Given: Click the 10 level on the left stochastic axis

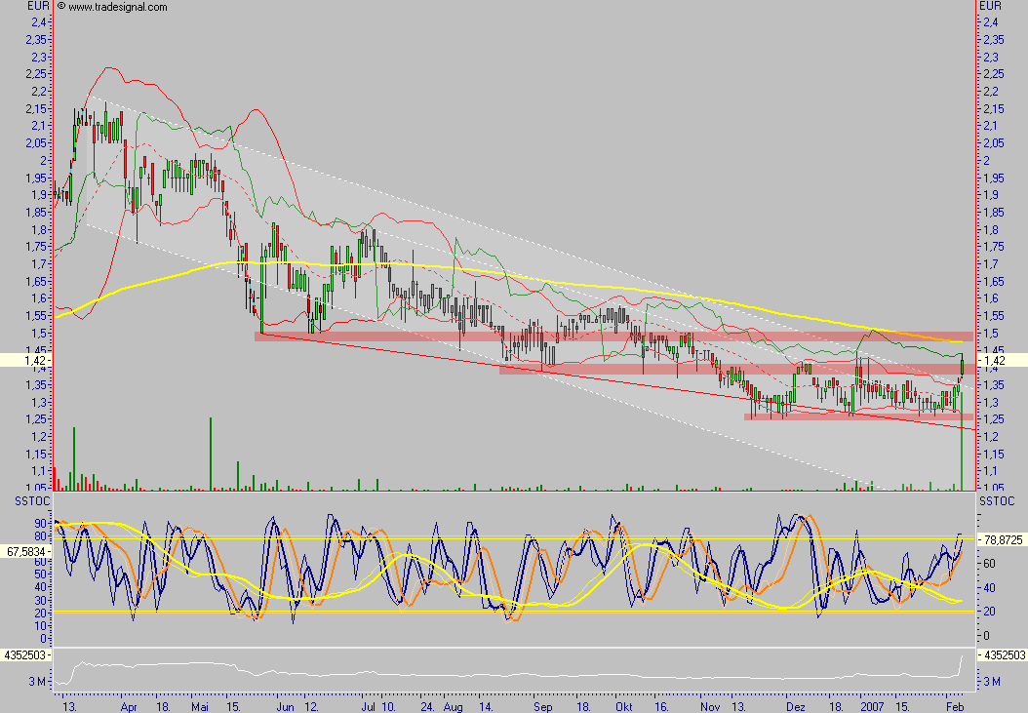Looking at the screenshot, I should (41, 626).
